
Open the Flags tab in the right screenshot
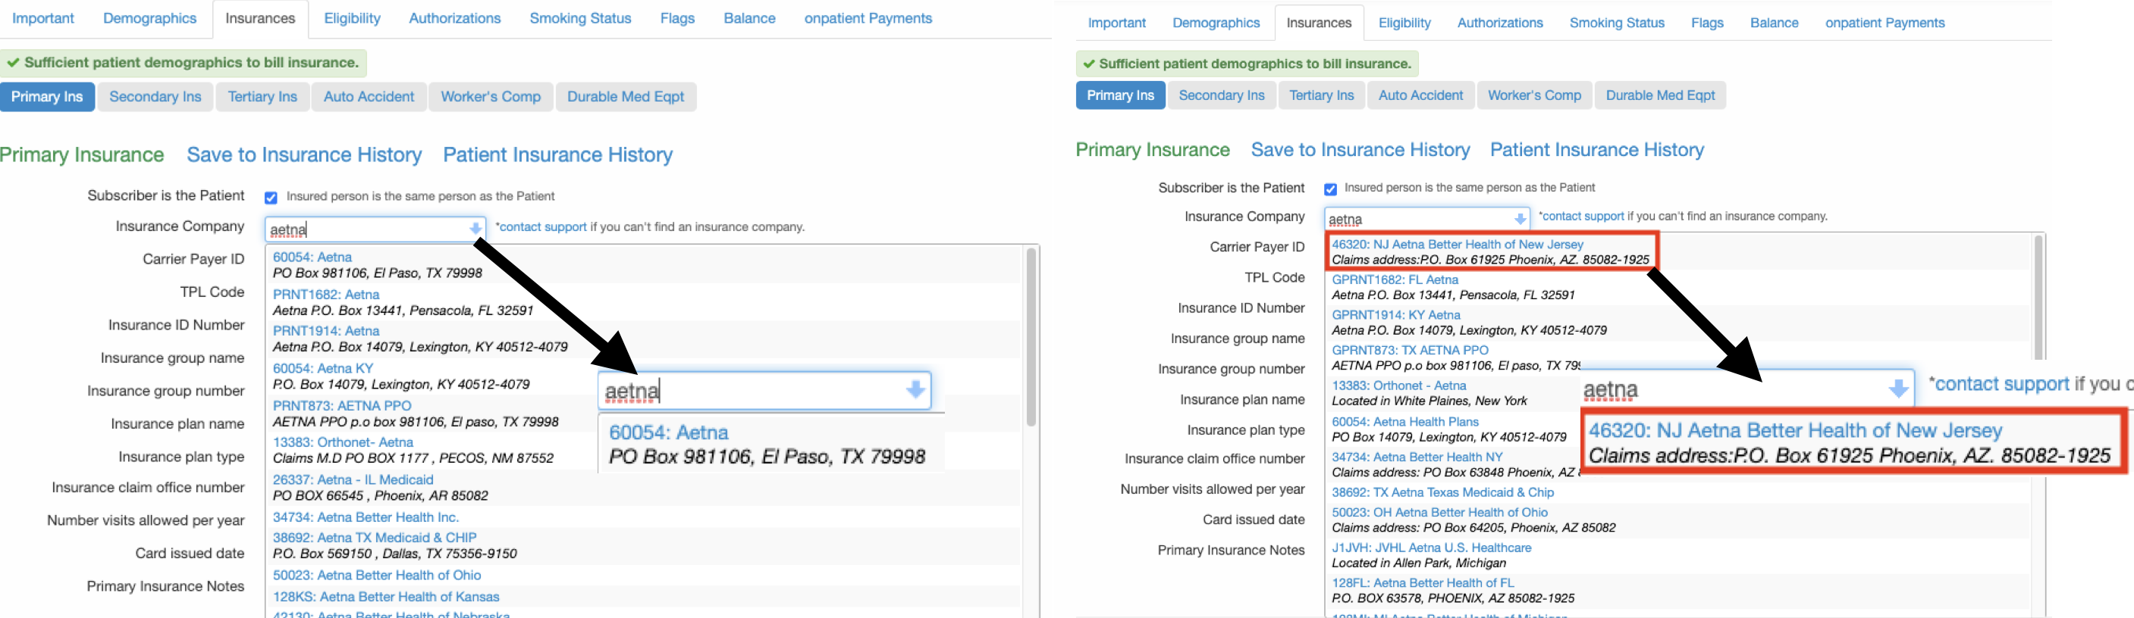1706,23
